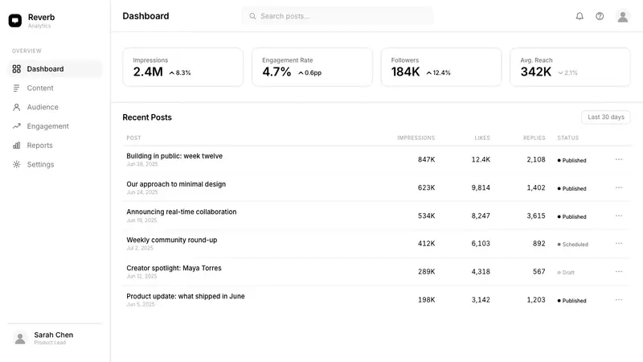Click the Audience person icon in sidebar
This screenshot has height=362, width=643.
(16, 107)
